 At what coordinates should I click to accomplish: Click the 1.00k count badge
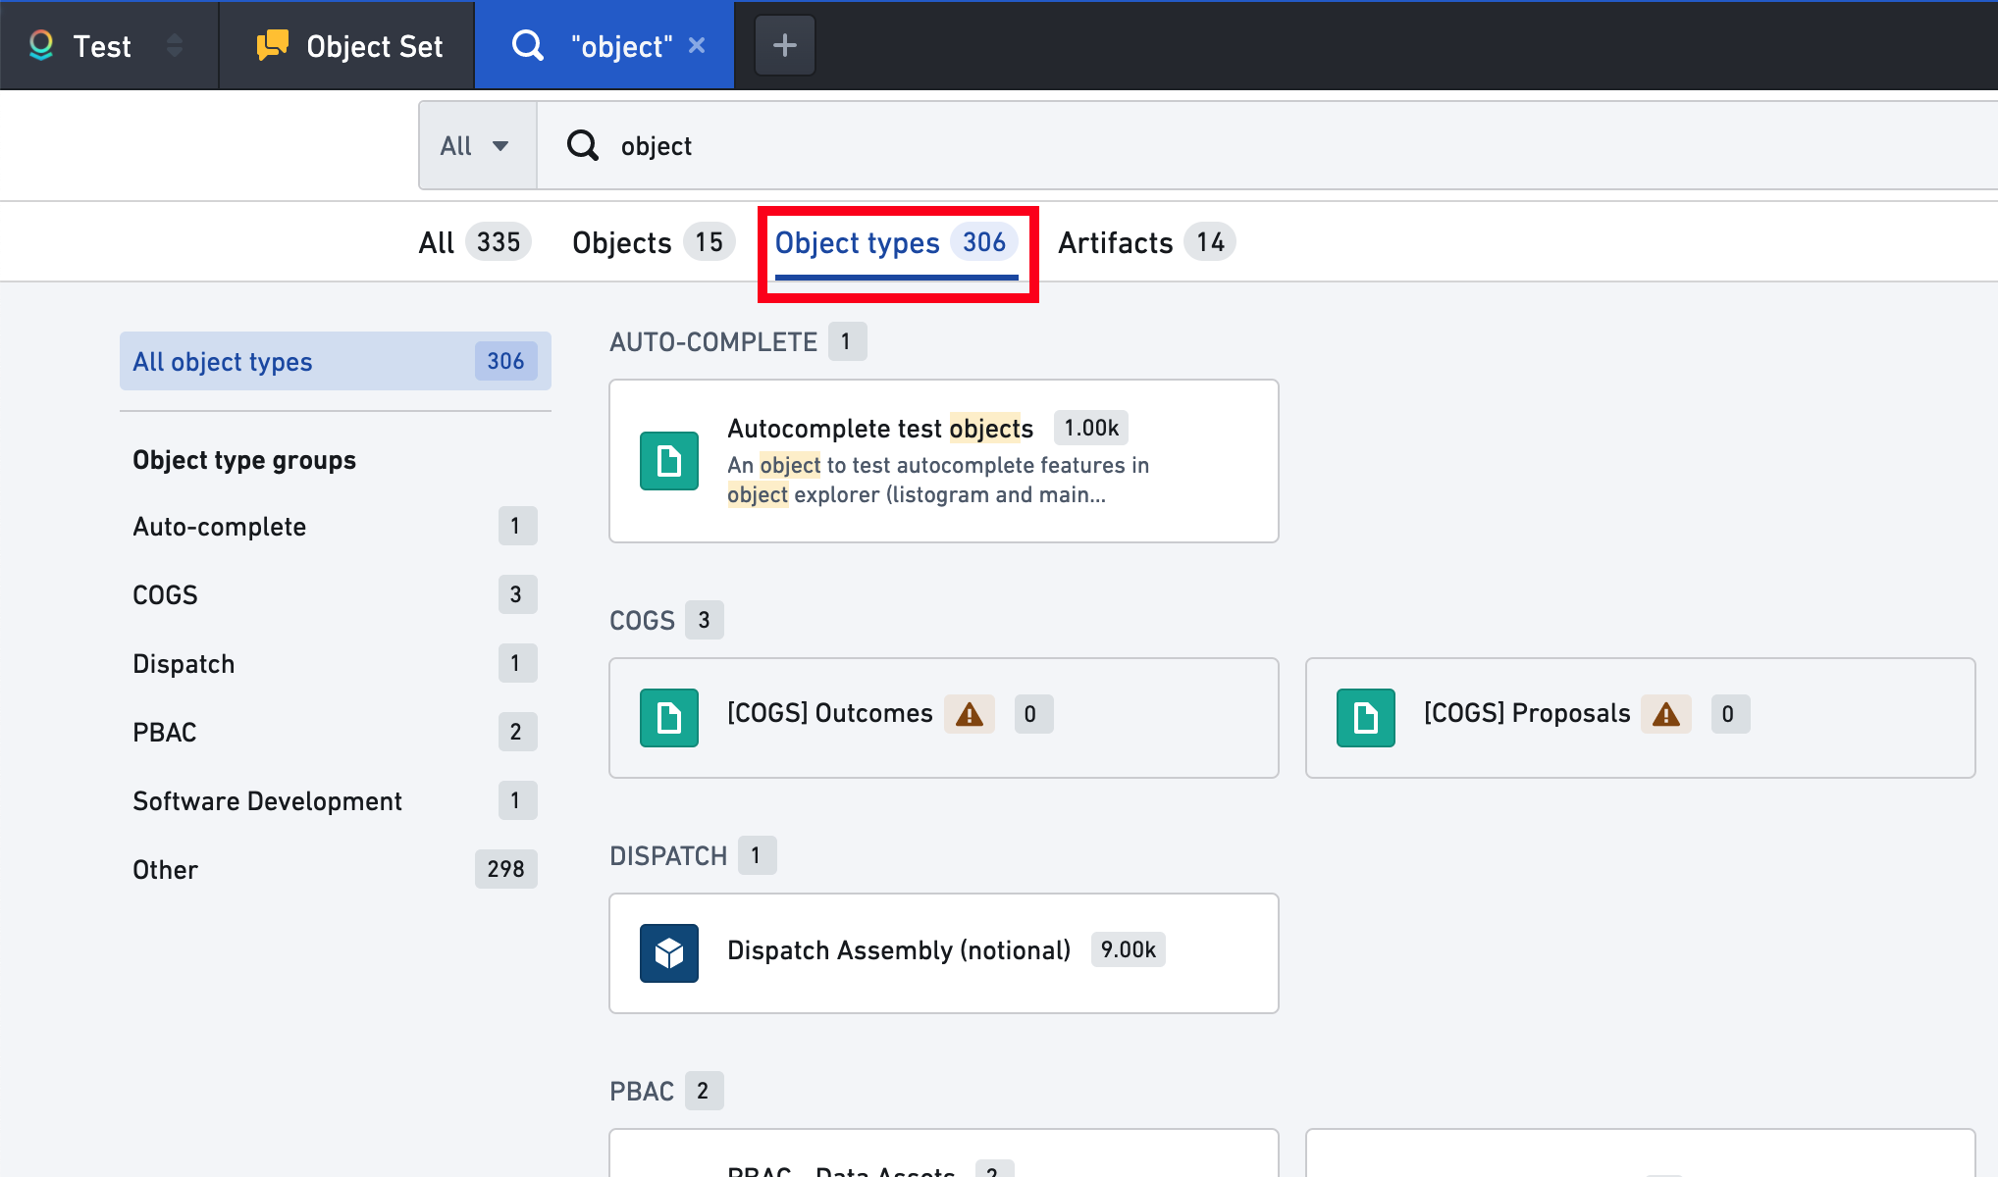click(x=1091, y=428)
